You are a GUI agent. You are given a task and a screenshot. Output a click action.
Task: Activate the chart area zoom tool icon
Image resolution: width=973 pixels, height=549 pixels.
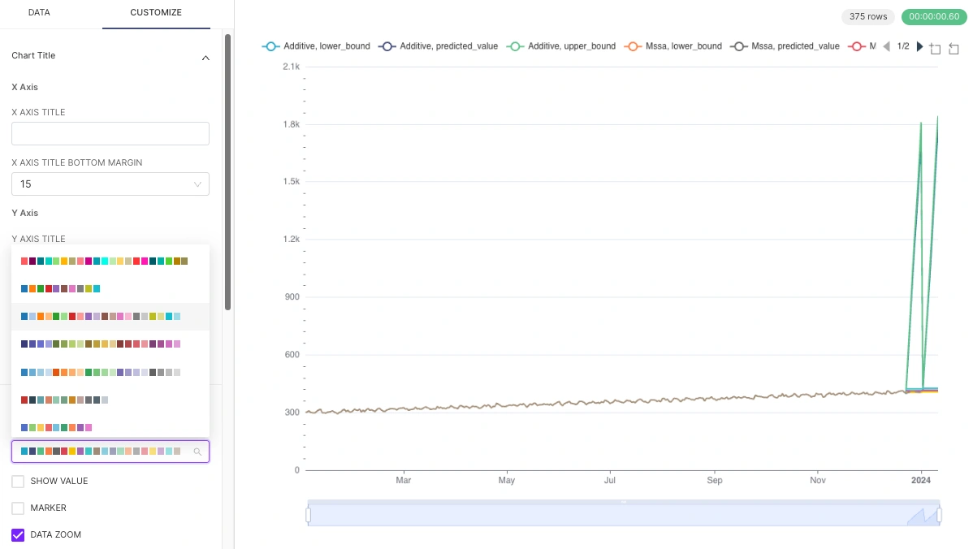(x=935, y=49)
